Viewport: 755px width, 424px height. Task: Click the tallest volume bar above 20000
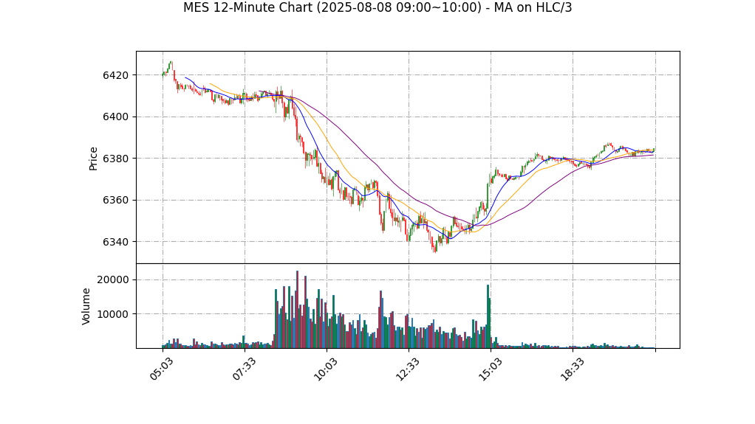coord(297,310)
